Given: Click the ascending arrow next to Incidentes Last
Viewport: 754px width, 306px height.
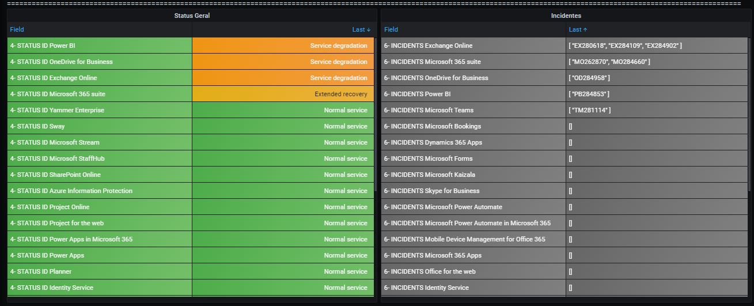Looking at the screenshot, I should click(585, 29).
